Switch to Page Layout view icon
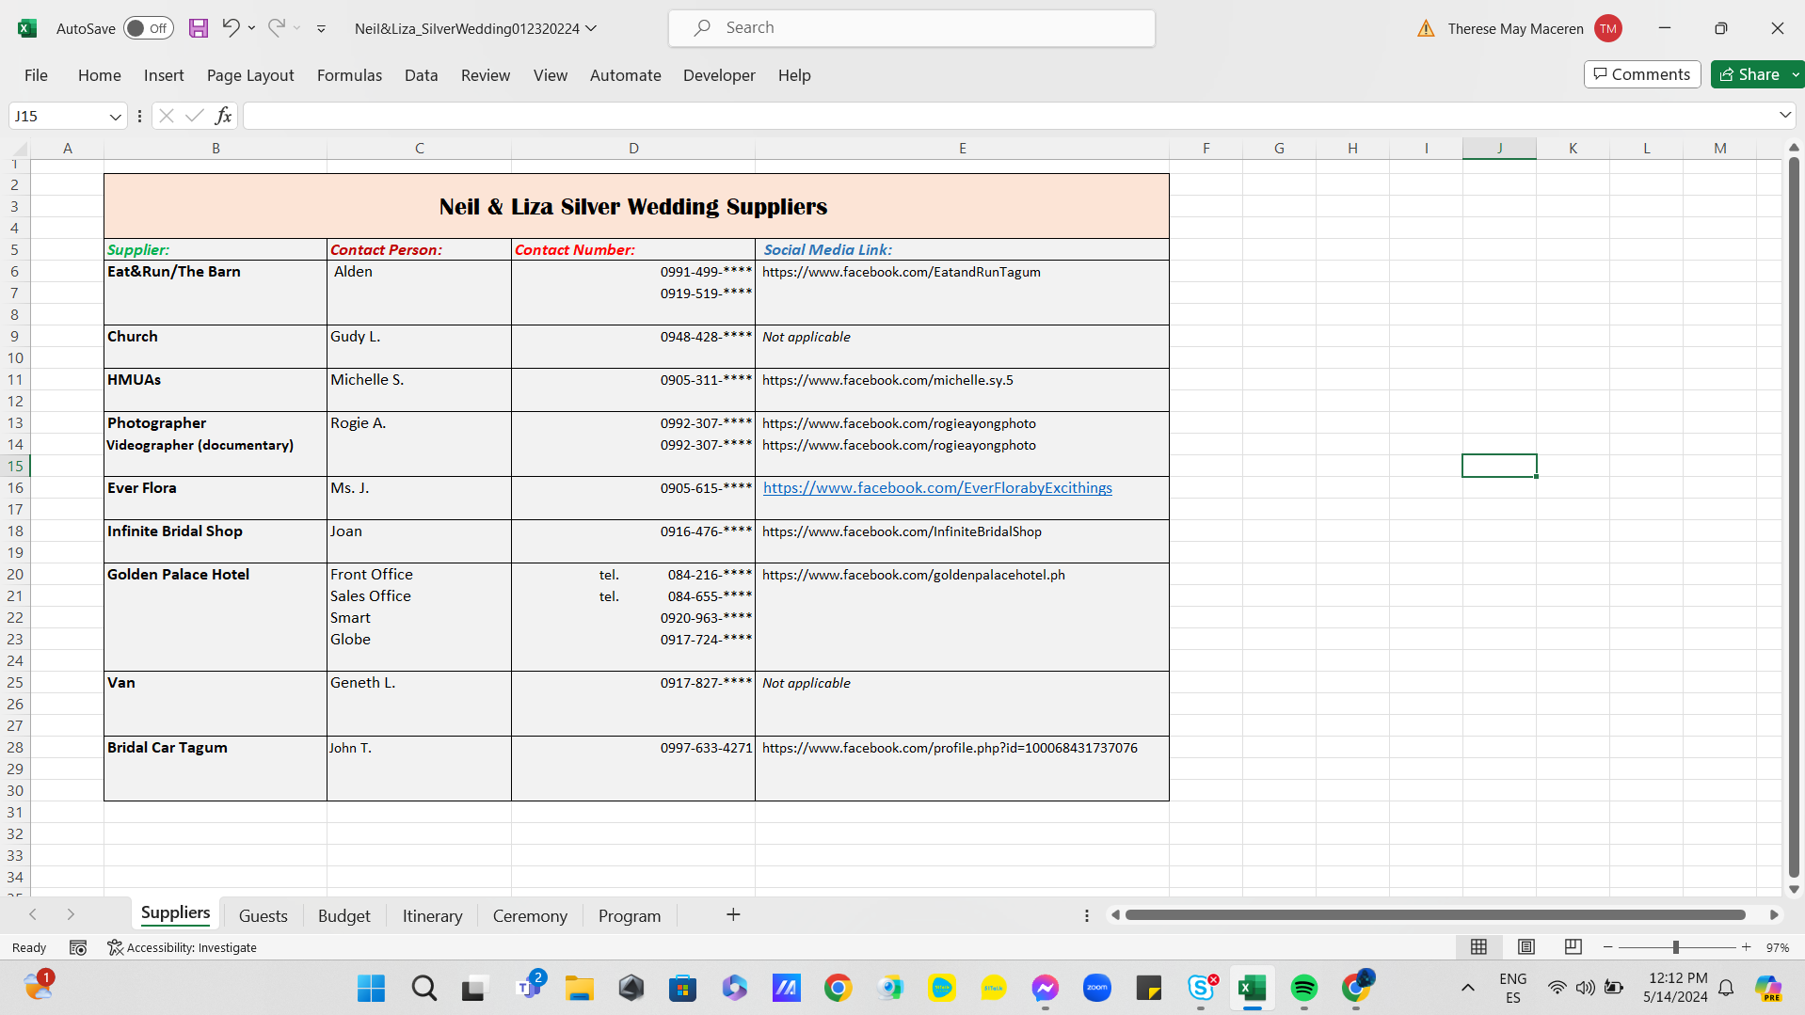The height and width of the screenshot is (1015, 1805). (x=1526, y=947)
